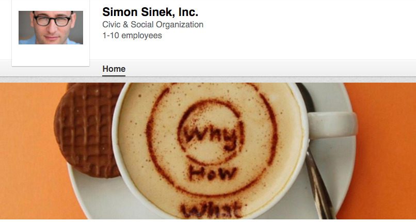The image size is (416, 222).
Task: Select the Civic & Social Organization industry text
Action: coord(153,25)
